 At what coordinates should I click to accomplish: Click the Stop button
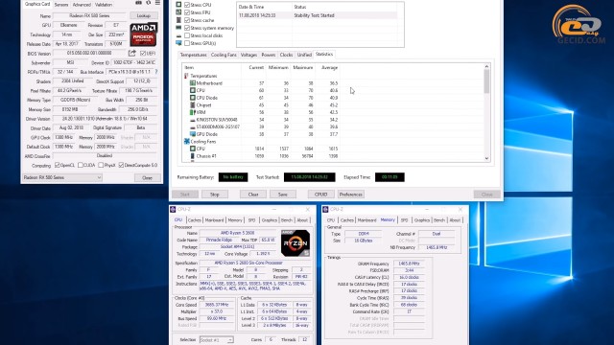click(215, 195)
